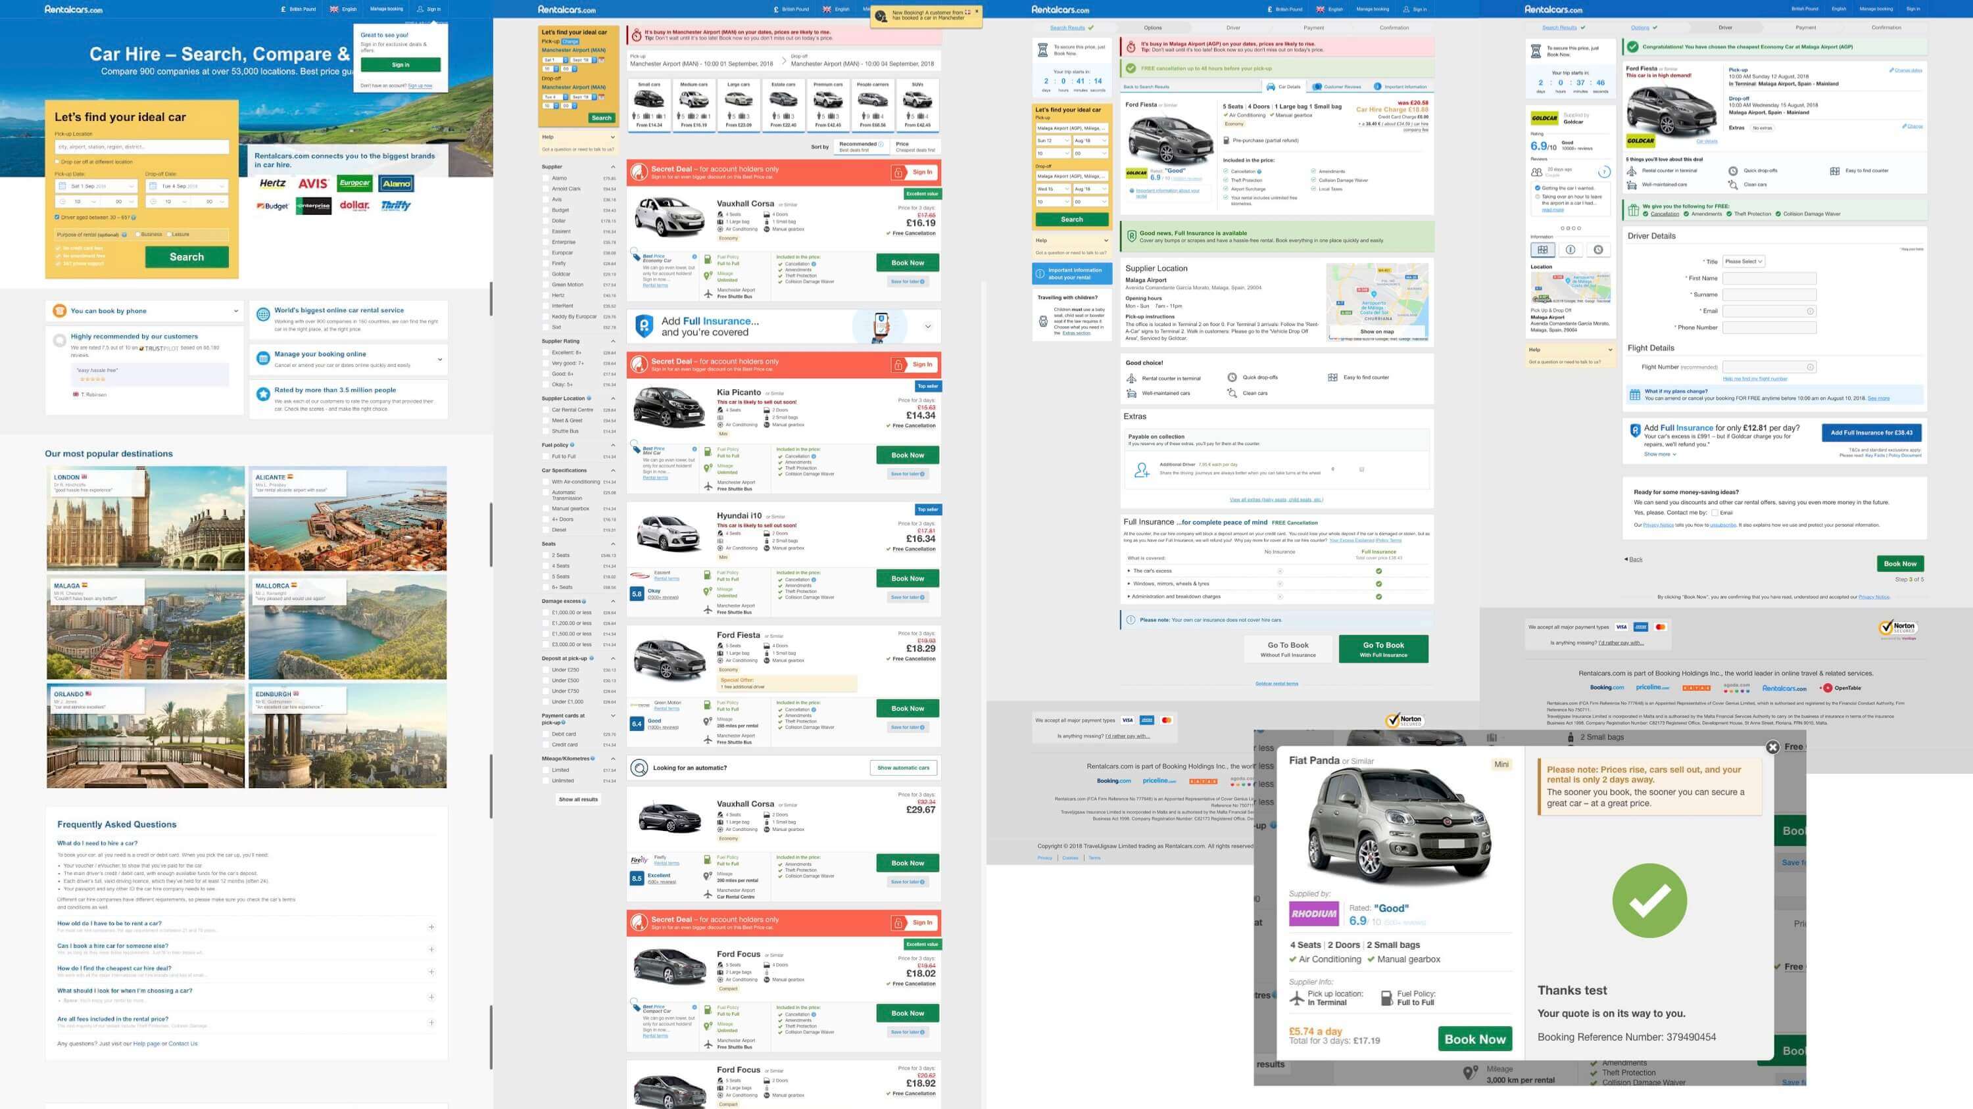
Task: Close the Fiat Panda quote popup
Action: pos(1772,747)
